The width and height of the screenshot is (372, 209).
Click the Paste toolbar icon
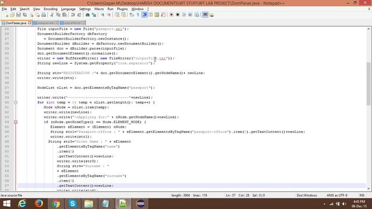(x=65, y=15)
